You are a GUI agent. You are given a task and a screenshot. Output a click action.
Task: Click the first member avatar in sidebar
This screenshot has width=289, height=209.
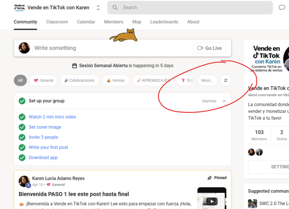tap(251, 152)
